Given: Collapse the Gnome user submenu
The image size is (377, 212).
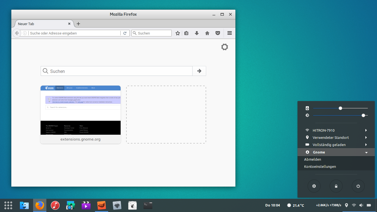Looking at the screenshot, I should pos(336,152).
